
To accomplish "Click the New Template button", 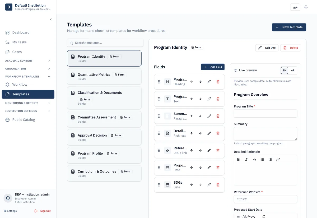I will pyautogui.click(x=289, y=27).
